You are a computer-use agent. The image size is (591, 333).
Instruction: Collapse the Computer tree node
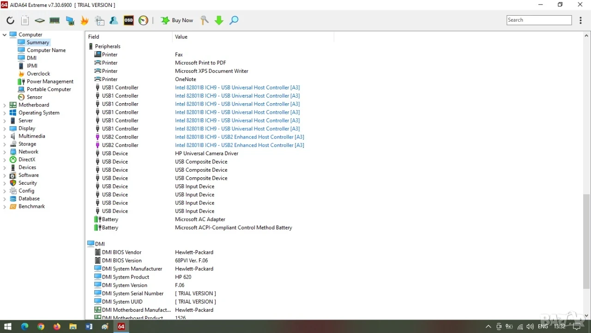(x=5, y=35)
